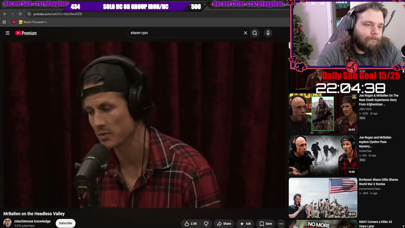Open the Near Death Experience video thumbnail
Image resolution: width=405 pixels, height=228 pixels.
(x=323, y=113)
